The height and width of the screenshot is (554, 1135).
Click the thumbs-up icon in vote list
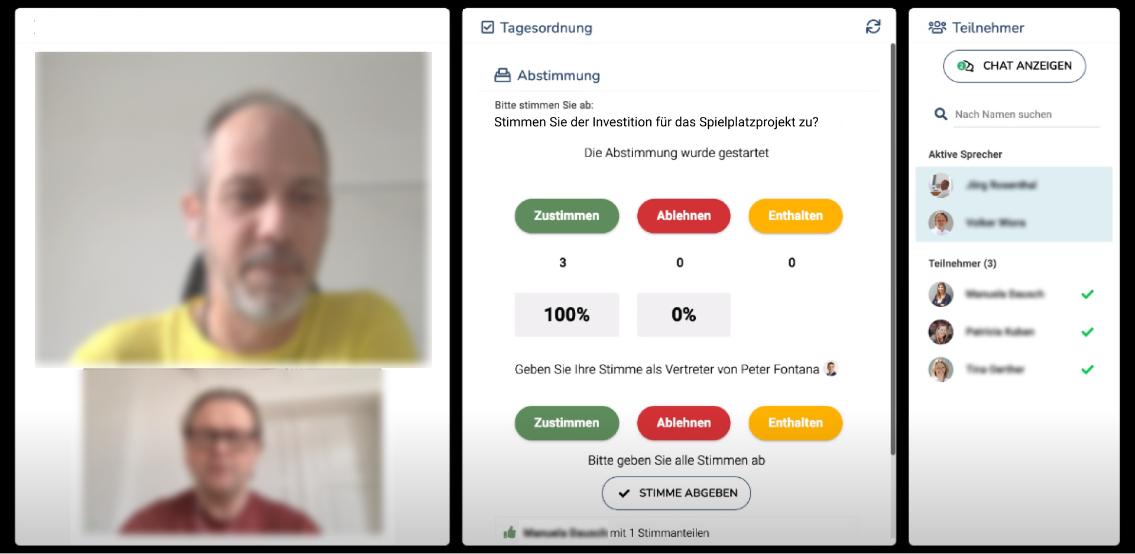click(x=510, y=533)
